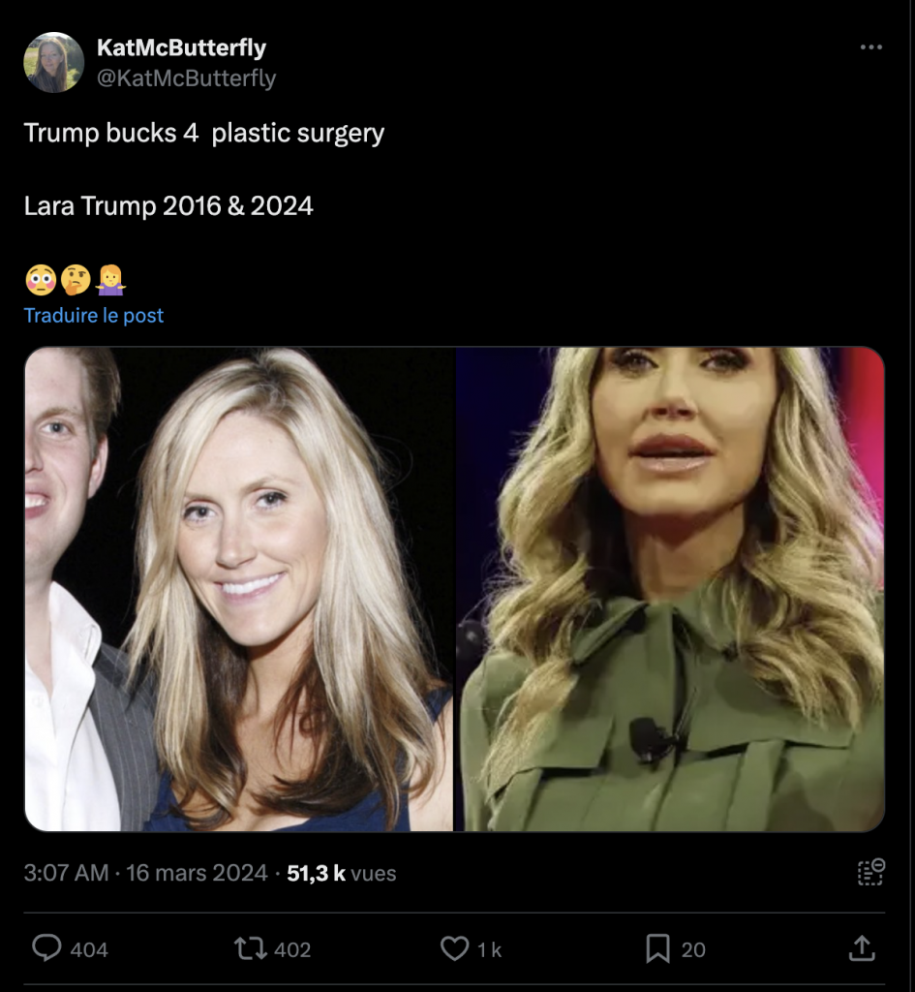Click the 402 reposts count
Screen dimensions: 915x992
point(292,949)
